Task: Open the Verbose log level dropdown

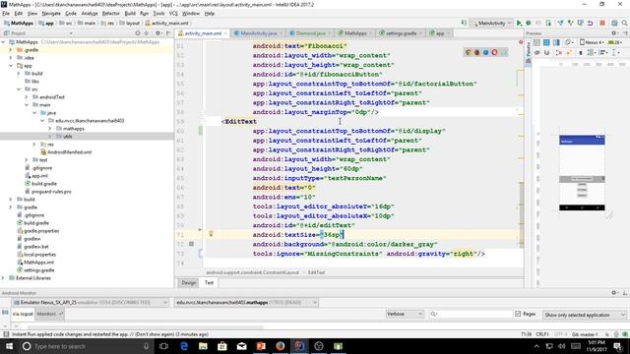Action: [x=405, y=314]
